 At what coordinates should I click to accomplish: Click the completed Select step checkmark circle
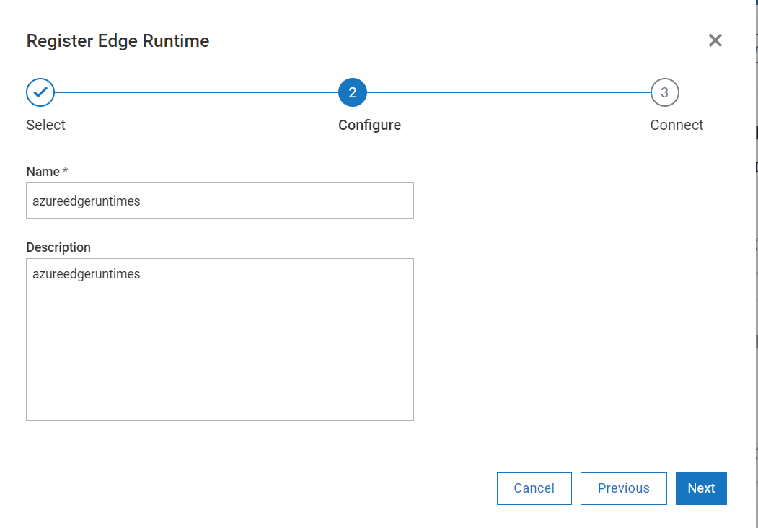tap(40, 92)
